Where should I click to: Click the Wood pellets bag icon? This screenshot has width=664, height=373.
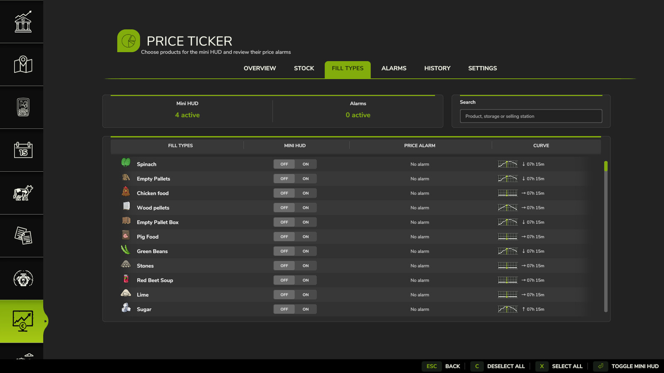tap(127, 206)
